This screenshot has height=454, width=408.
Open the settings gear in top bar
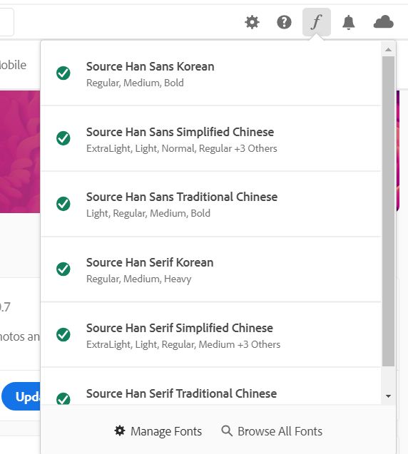[x=252, y=22]
